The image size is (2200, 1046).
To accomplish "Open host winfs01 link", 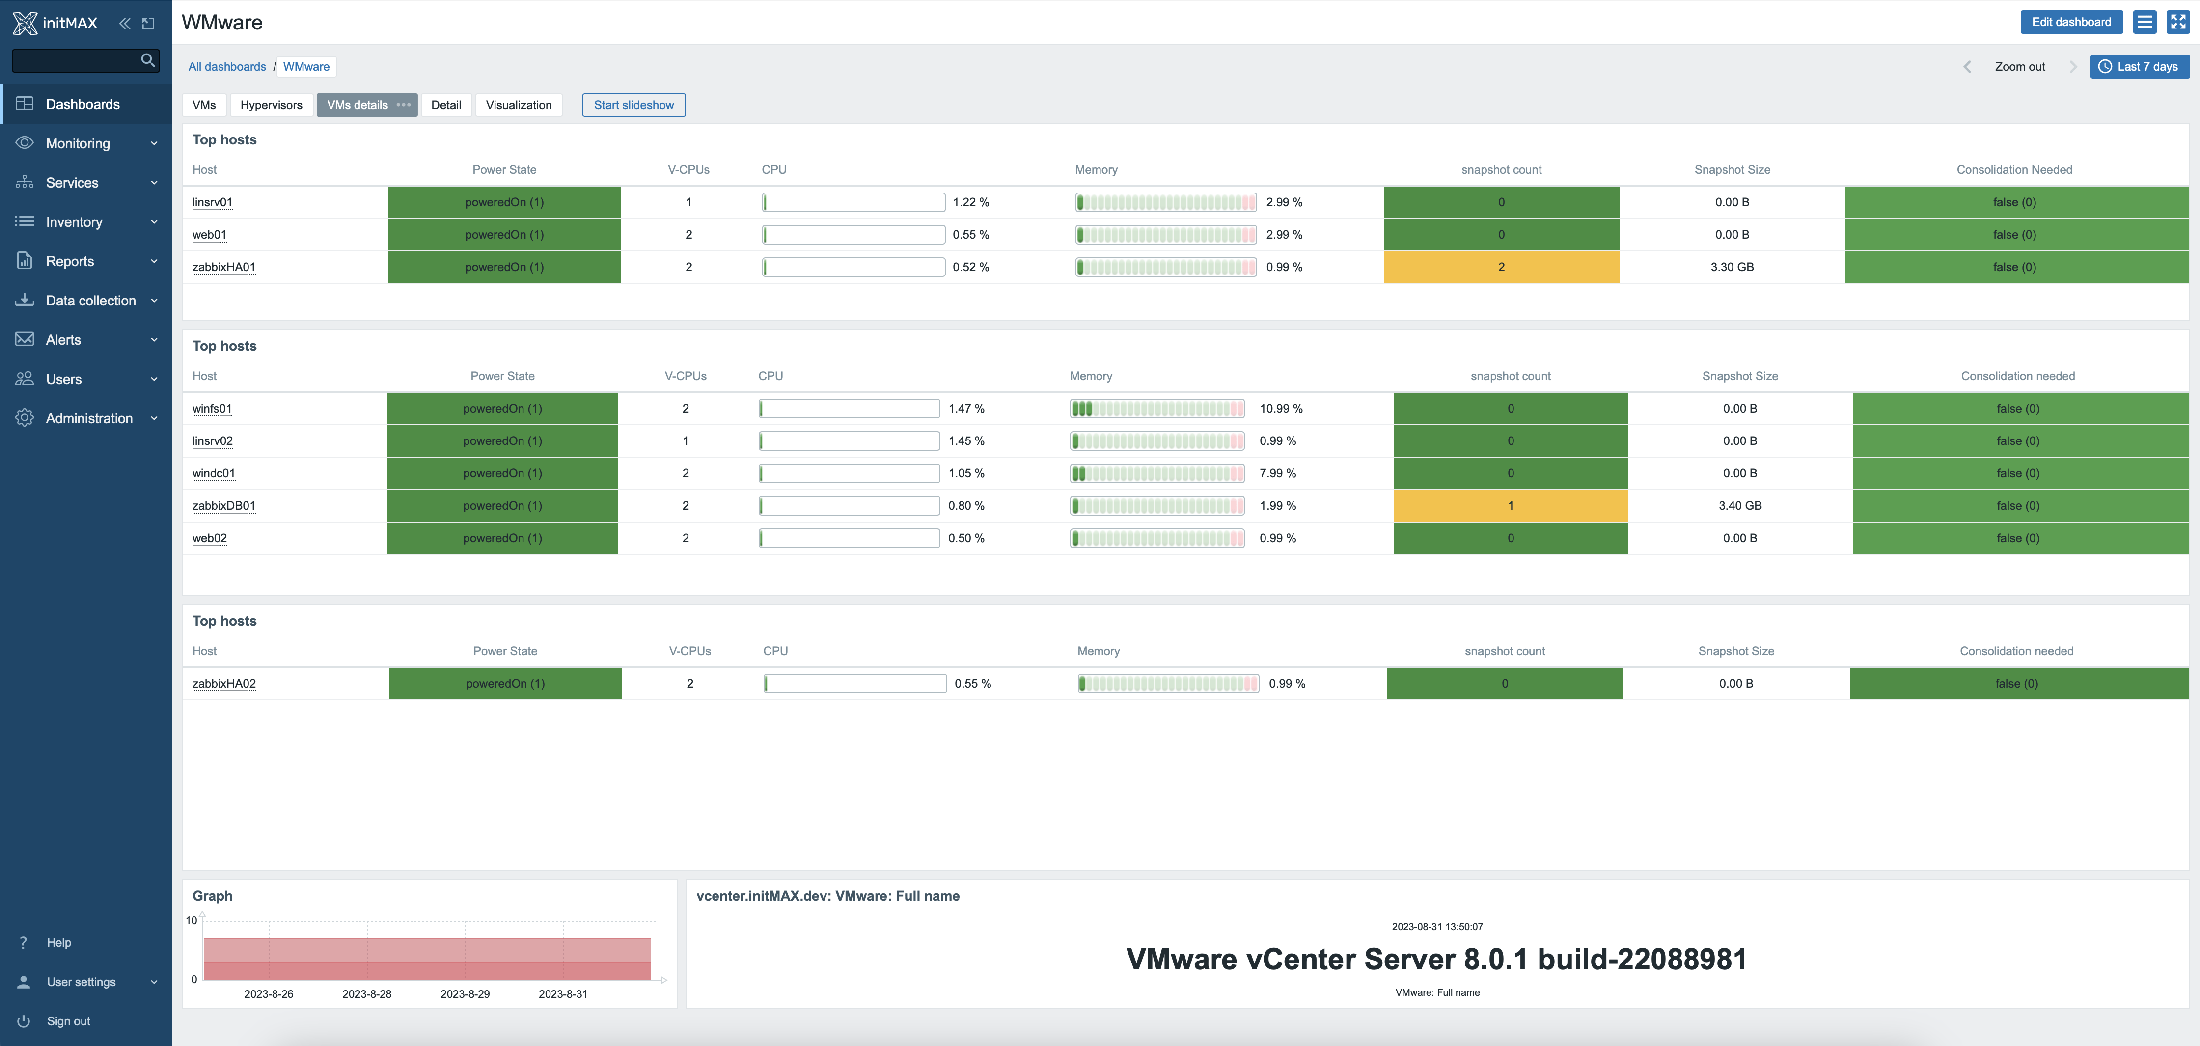I will 212,409.
